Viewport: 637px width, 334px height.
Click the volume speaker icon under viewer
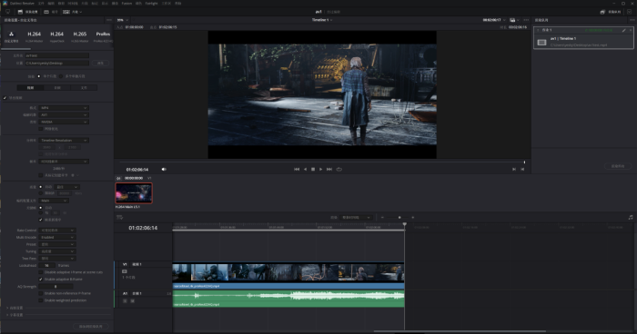click(x=164, y=170)
